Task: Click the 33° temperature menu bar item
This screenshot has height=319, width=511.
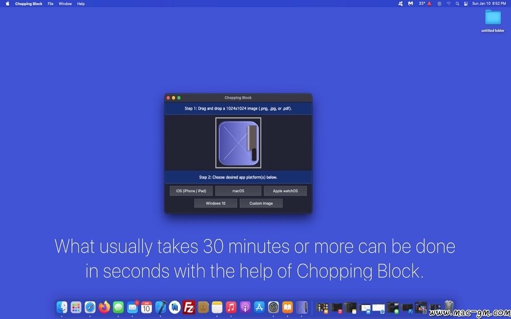Action: pos(422,4)
